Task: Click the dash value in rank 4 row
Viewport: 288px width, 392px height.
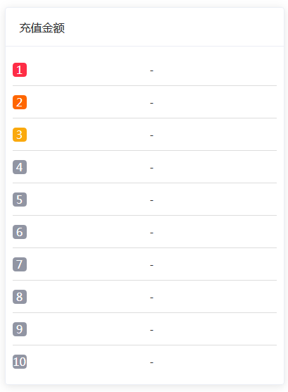Action: (x=151, y=168)
